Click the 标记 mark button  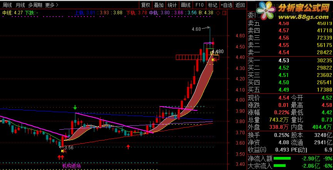point(213,5)
